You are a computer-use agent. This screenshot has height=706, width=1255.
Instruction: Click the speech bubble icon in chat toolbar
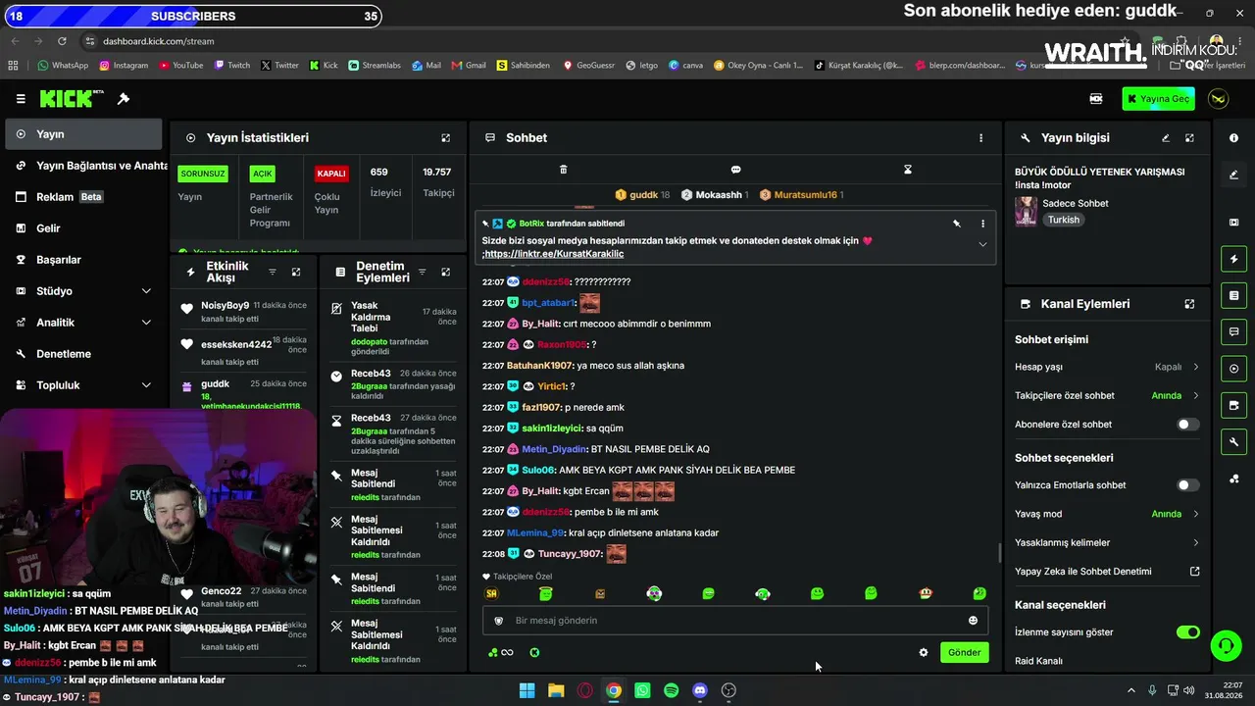735,170
